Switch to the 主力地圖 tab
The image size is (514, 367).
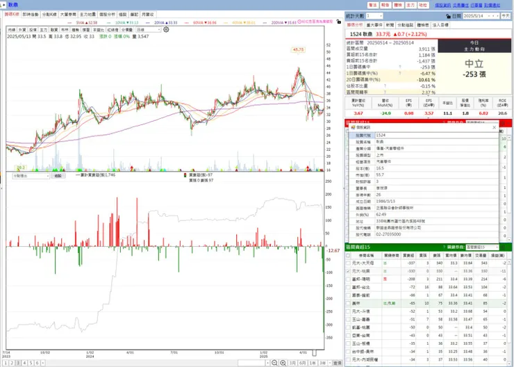(88, 15)
